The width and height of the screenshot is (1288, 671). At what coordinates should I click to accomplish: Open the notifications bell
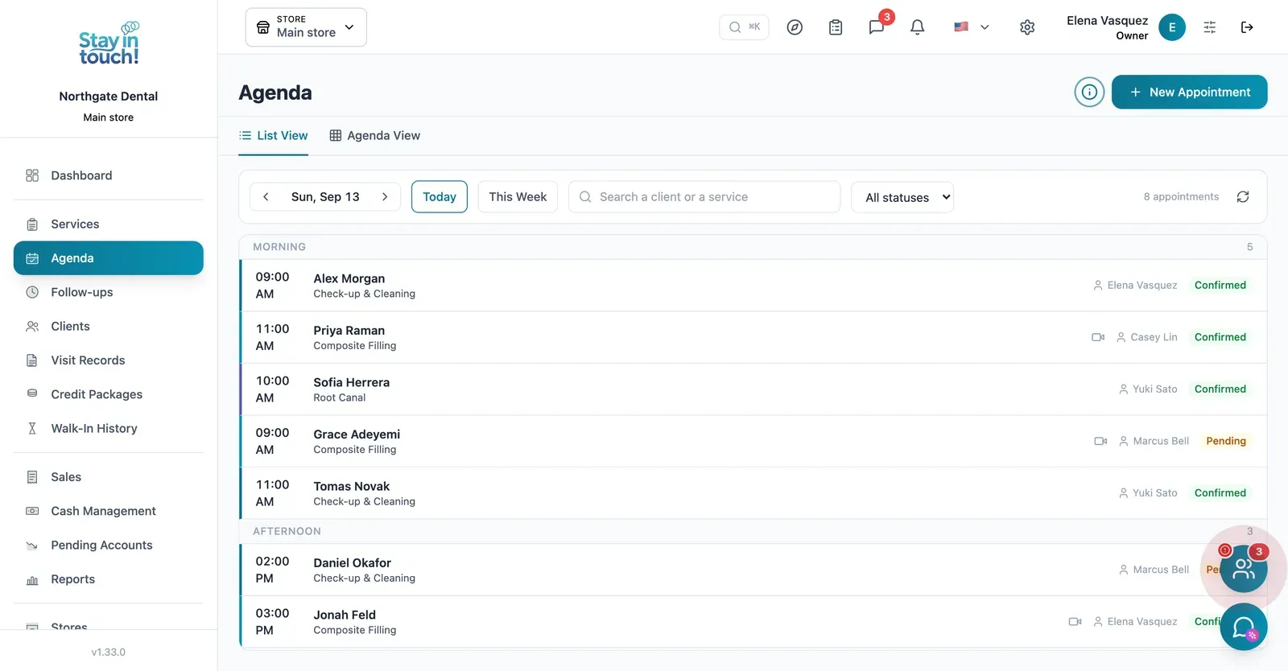[x=917, y=27]
